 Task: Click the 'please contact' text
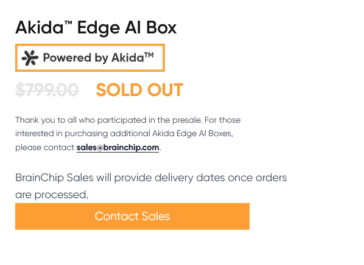pyautogui.click(x=45, y=148)
